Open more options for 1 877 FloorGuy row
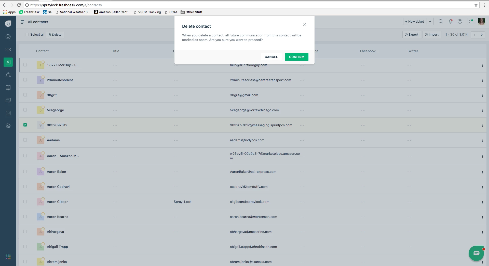Viewport: 489px width, 266px height. coord(482,66)
